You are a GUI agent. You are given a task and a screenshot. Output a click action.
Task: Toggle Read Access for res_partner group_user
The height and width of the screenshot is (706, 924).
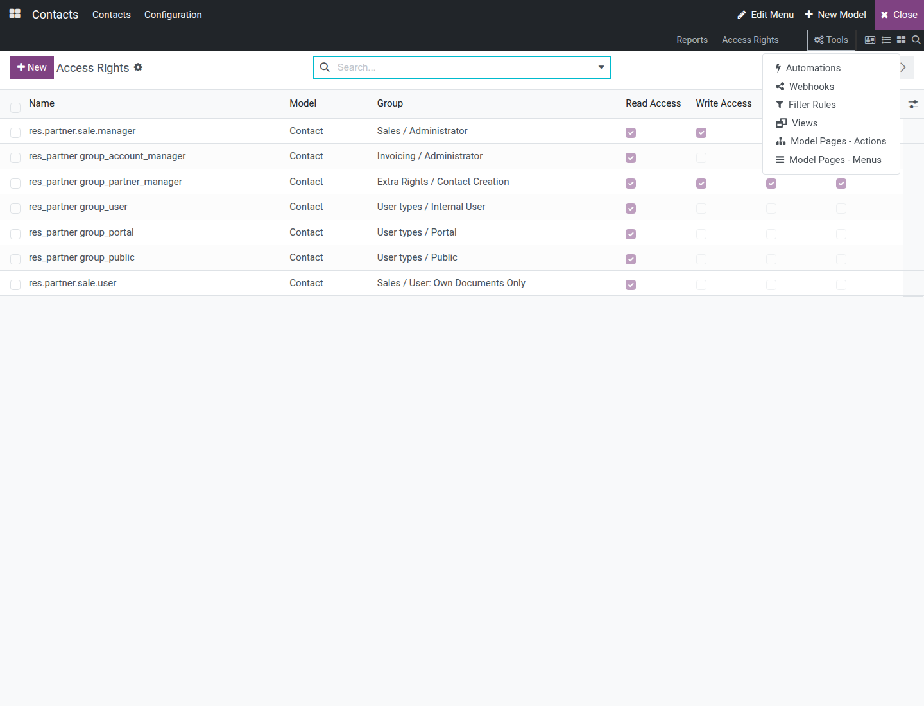click(x=631, y=209)
